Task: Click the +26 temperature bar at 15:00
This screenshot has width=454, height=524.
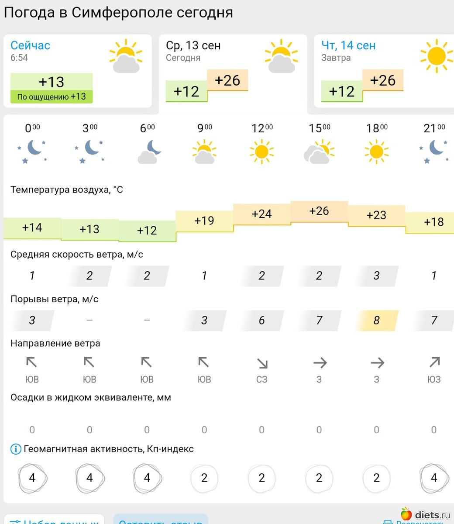Action: (x=319, y=211)
